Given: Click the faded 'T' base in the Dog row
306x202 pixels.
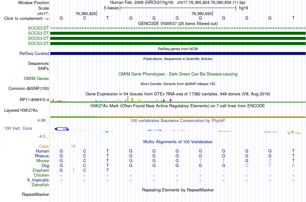Looking at the screenshot, I should click(x=270, y=166).
